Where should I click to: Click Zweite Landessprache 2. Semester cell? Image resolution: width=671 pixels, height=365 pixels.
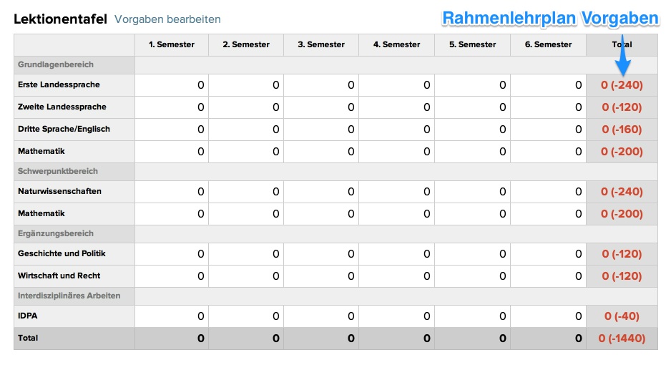(246, 107)
